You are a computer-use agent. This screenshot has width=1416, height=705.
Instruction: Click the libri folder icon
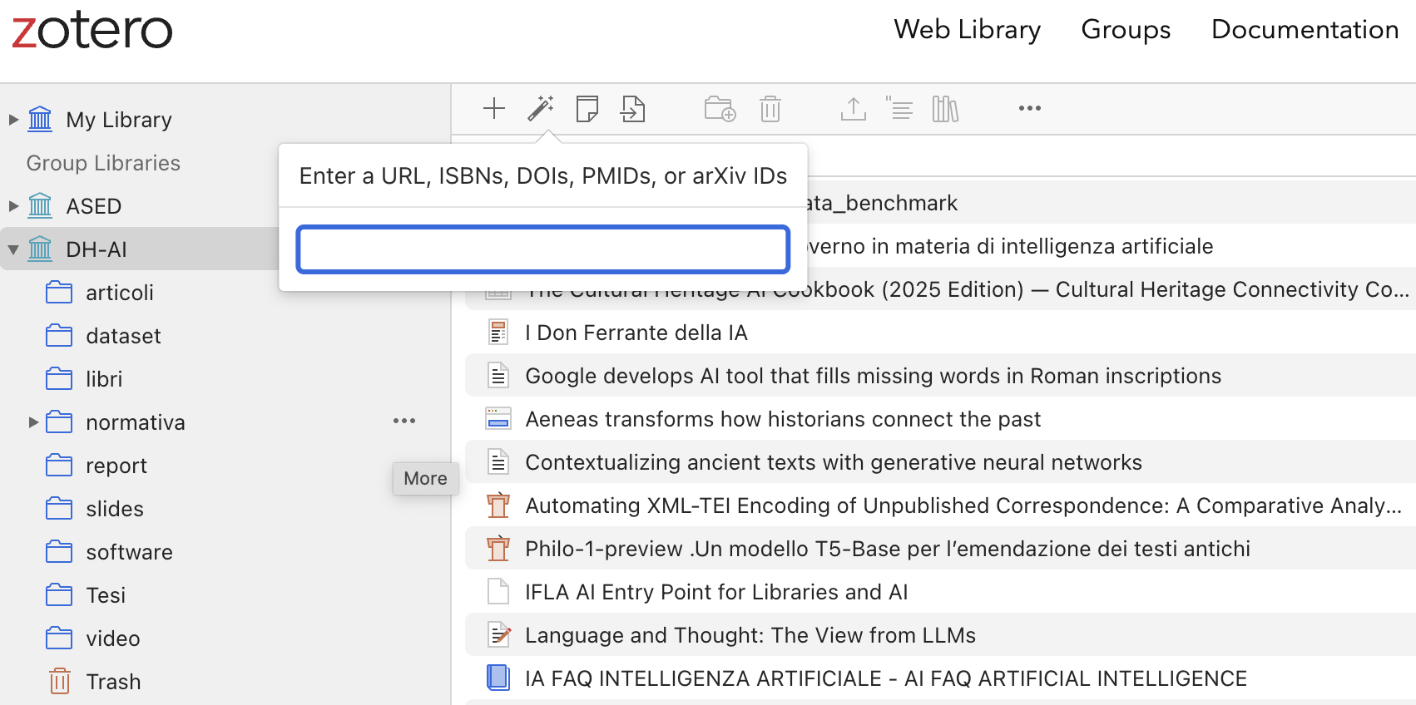click(59, 378)
